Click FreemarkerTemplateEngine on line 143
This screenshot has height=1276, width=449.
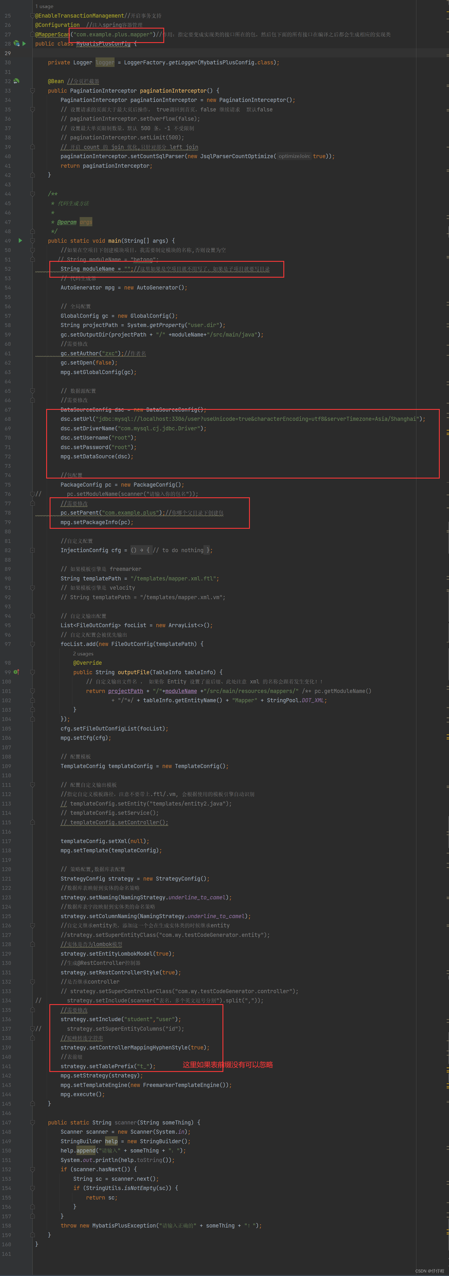181,1085
